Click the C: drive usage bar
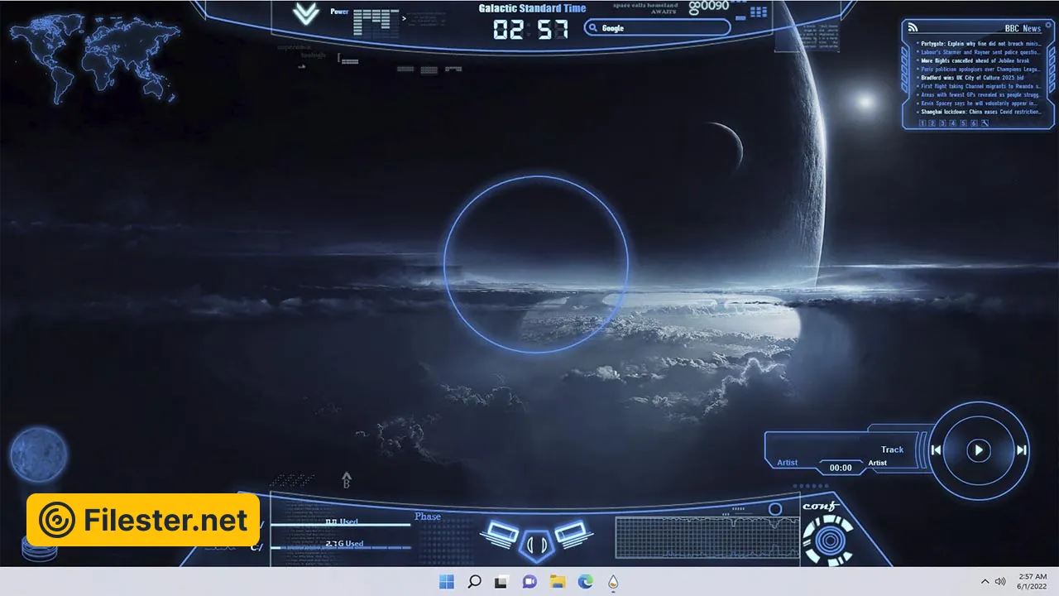 [x=341, y=547]
